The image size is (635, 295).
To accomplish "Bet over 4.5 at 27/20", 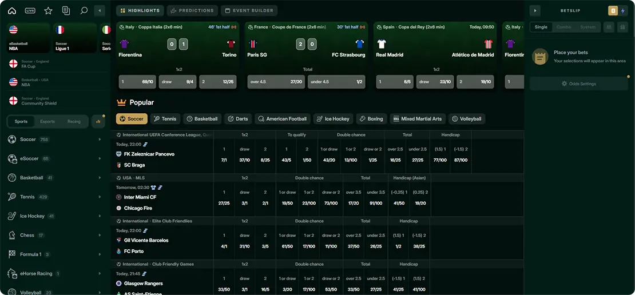I will (276, 82).
